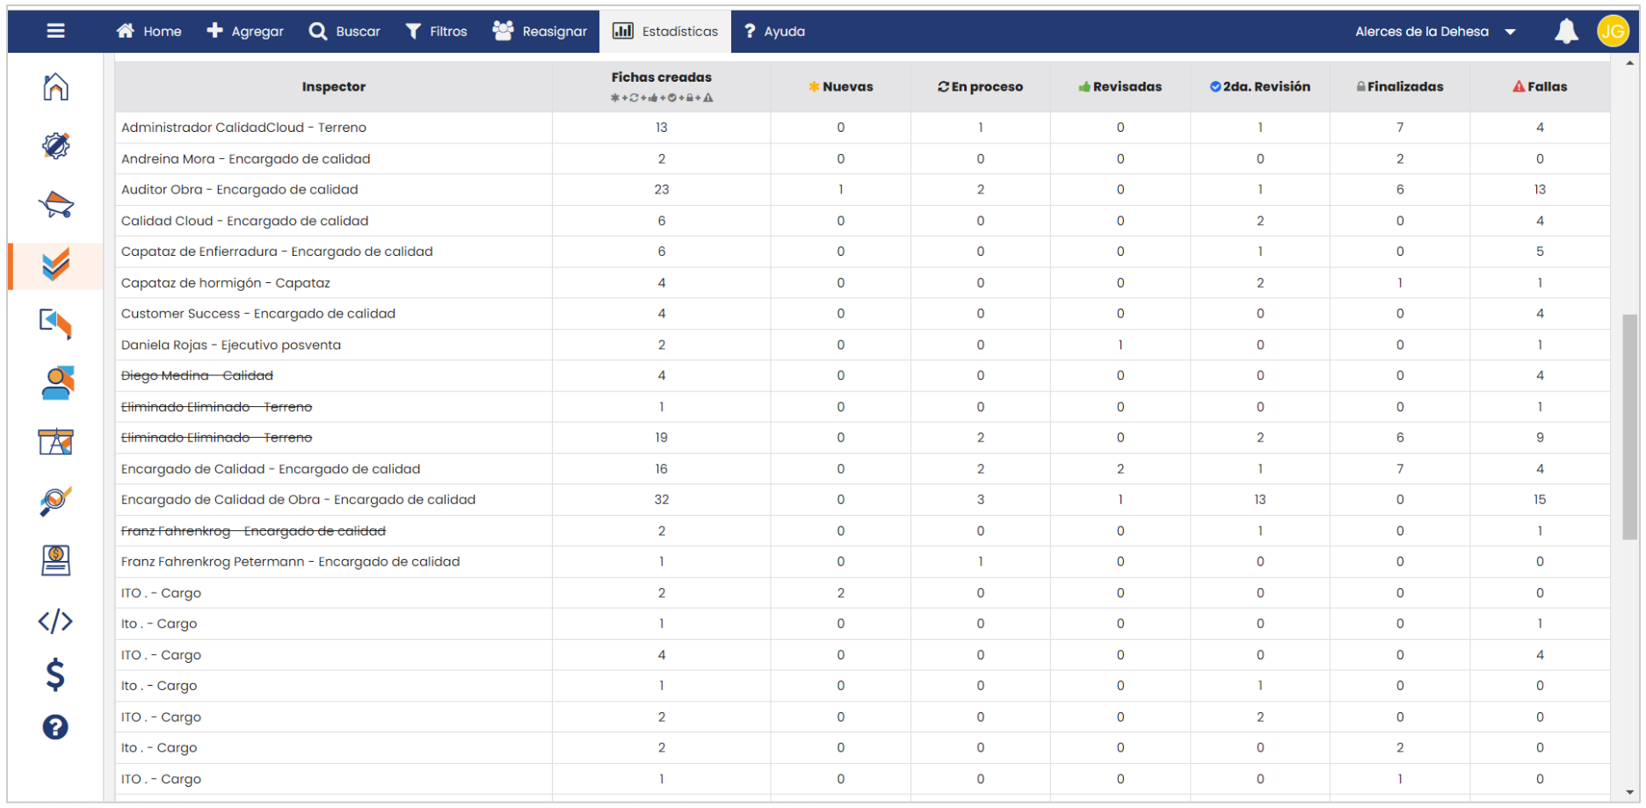Click the scroll-down arrow at the scrollbar's bottom
Image resolution: width=1646 pixels, height=808 pixels.
1630,792
